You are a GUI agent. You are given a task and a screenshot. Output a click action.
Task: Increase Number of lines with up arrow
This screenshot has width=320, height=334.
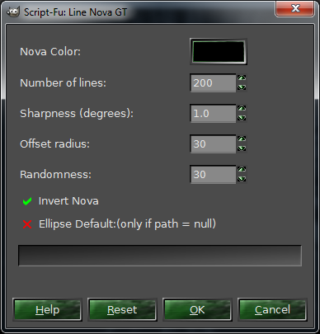click(x=242, y=78)
